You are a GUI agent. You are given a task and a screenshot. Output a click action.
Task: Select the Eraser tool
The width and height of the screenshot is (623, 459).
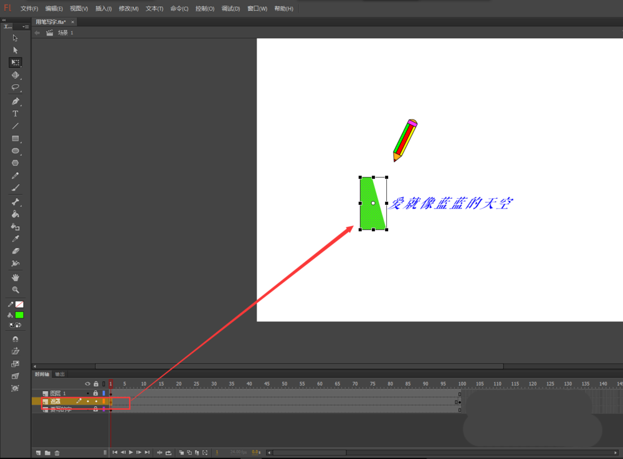(x=15, y=251)
